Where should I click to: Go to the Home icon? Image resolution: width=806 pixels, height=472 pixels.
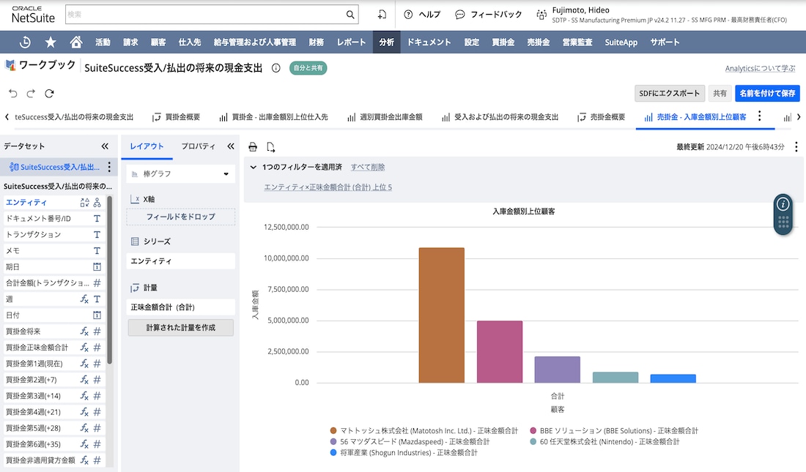point(76,42)
